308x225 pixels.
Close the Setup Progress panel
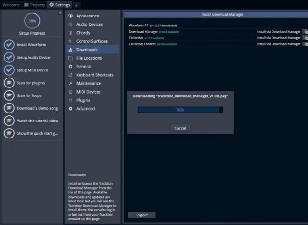coord(60,13)
